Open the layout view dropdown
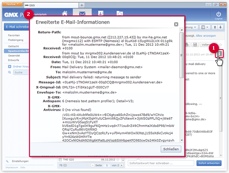Image resolution: width=229 pixels, height=173 pixels. click(204, 27)
